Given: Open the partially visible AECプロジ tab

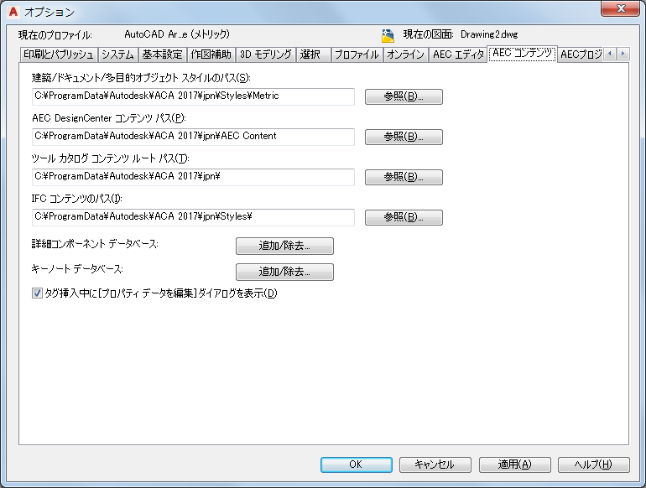Looking at the screenshot, I should tap(581, 55).
